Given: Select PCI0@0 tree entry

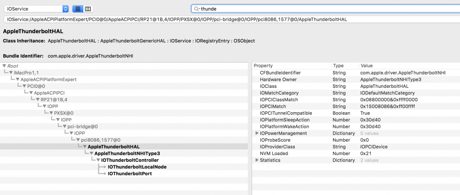Looking at the screenshot, I should click(x=35, y=86).
